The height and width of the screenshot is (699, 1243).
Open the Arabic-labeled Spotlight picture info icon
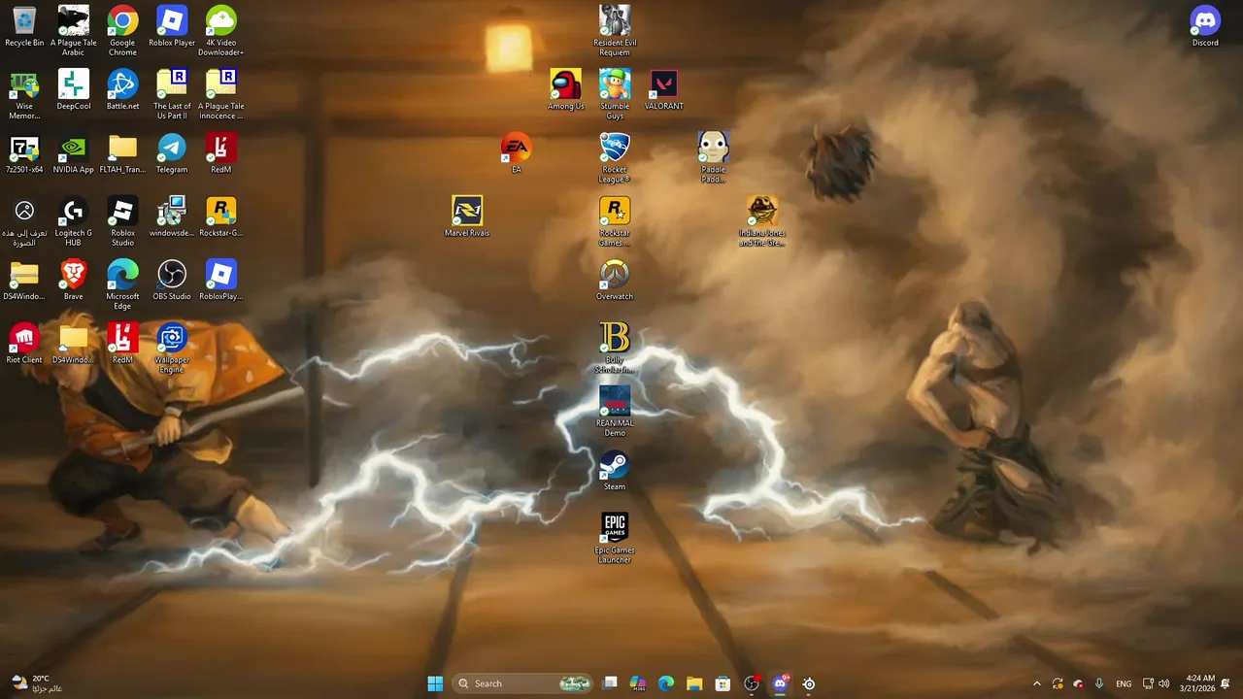pyautogui.click(x=24, y=221)
